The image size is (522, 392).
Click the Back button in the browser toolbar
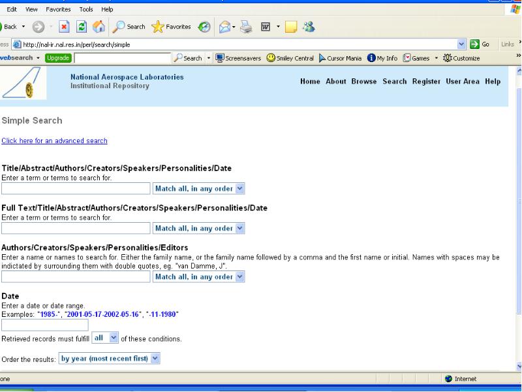click(x=9, y=27)
